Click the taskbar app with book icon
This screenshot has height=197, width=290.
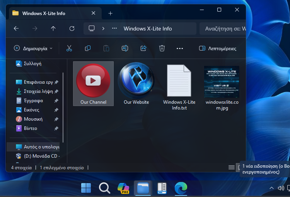(162, 188)
